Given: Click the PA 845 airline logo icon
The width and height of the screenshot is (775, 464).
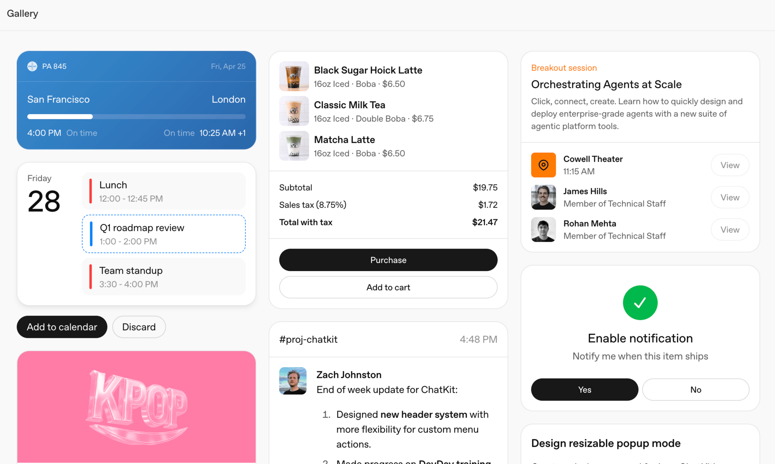Looking at the screenshot, I should (x=32, y=66).
